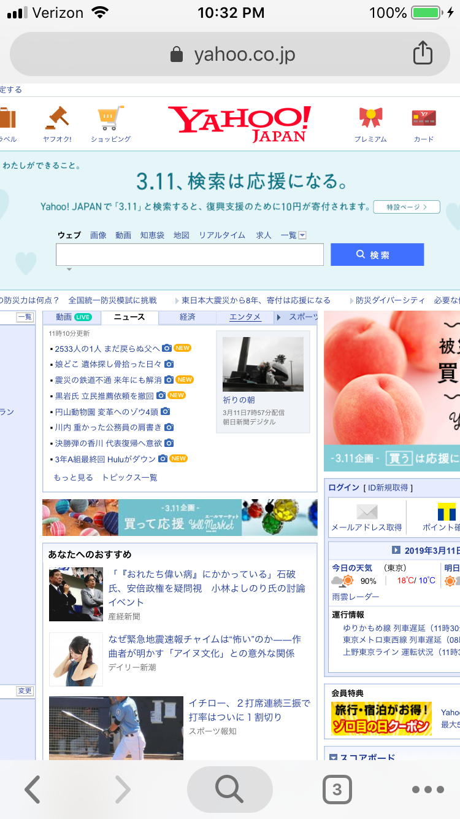Switch to the 経済 tab
The width and height of the screenshot is (460, 819).
click(x=188, y=317)
